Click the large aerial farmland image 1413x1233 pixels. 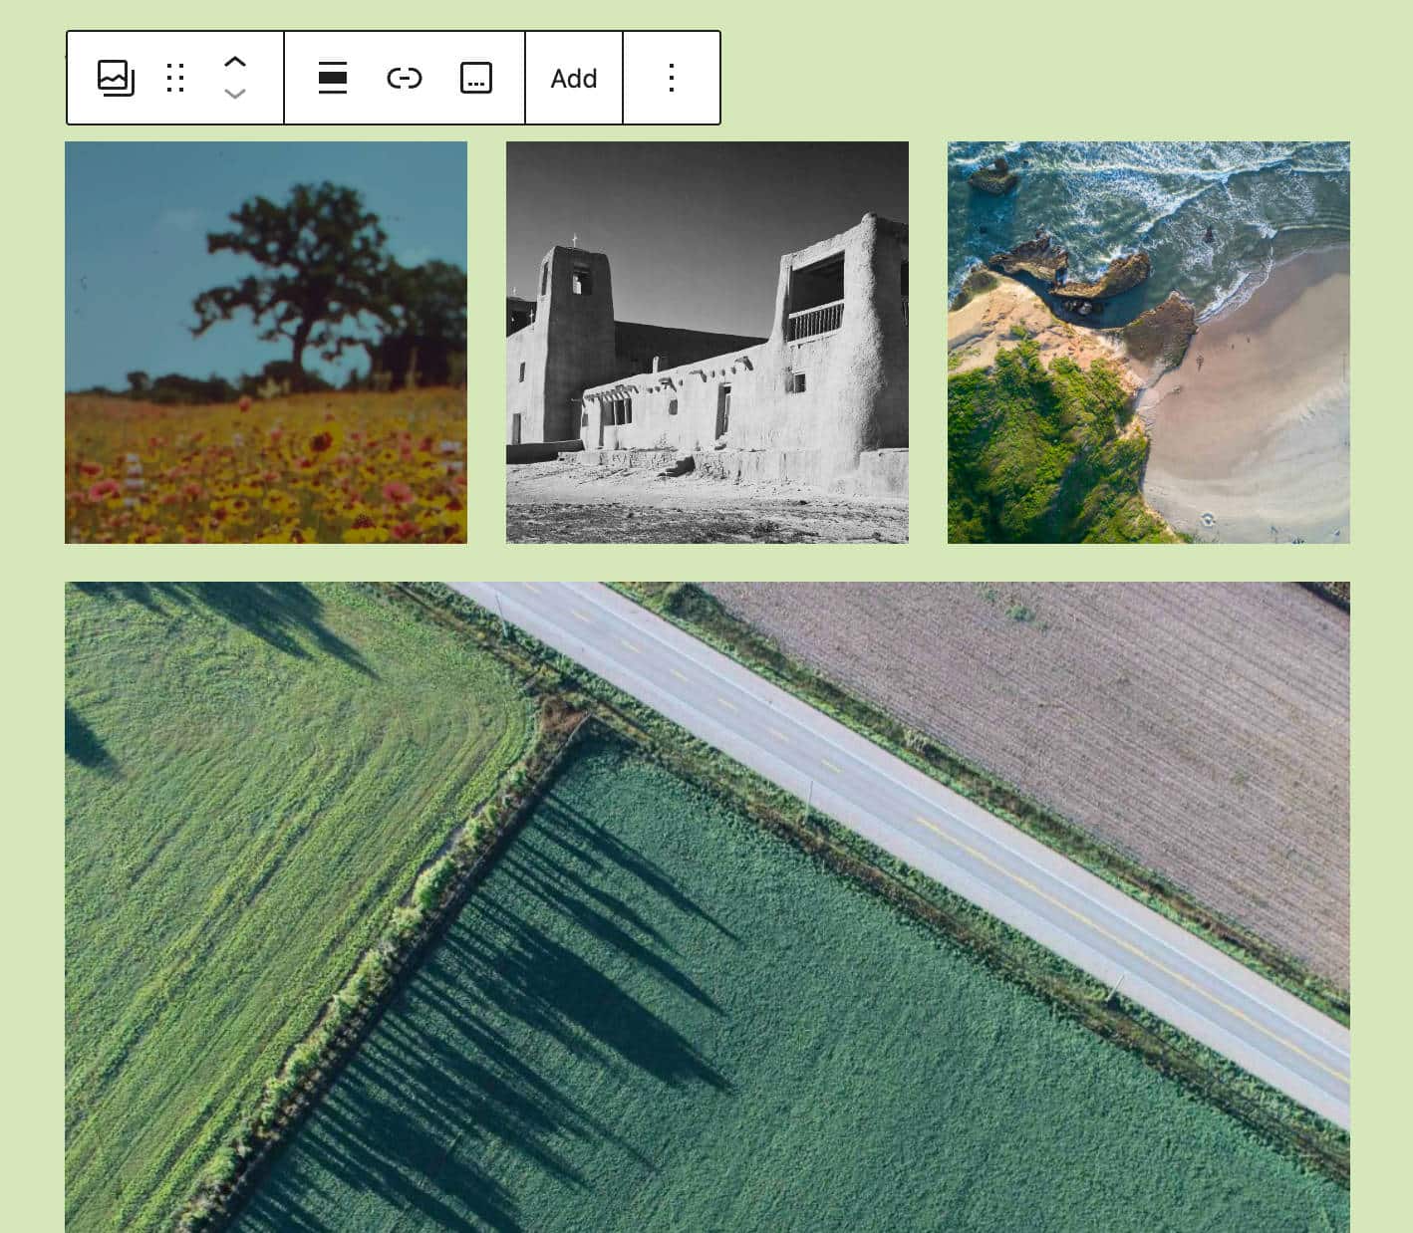pos(706,896)
